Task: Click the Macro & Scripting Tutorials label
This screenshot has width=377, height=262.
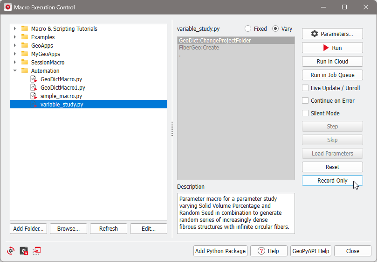Action: tap(64, 28)
